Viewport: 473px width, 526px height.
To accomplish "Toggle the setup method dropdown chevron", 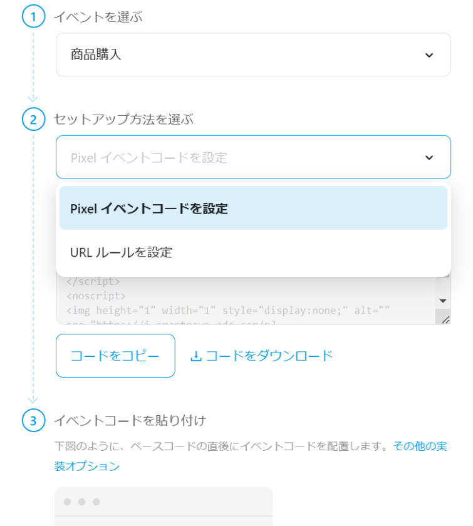I will 429,158.
